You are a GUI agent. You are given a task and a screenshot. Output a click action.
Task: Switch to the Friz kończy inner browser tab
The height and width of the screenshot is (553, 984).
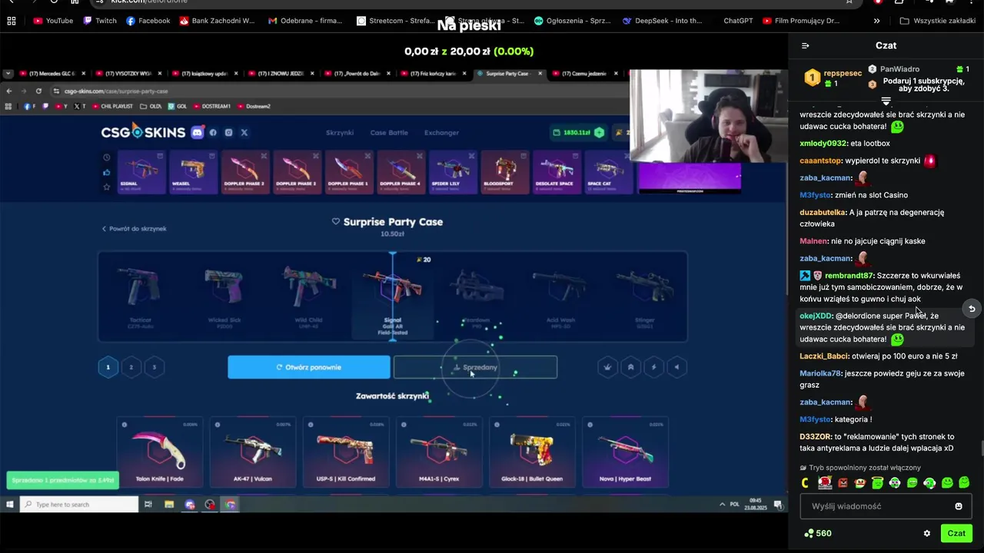pos(434,74)
